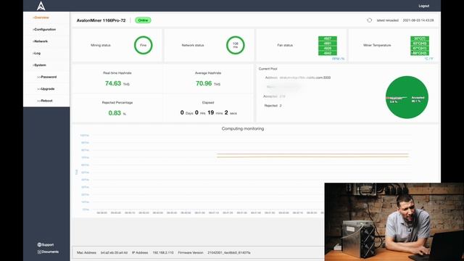Click the latest reloaded timestamp
This screenshot has width=464, height=261.
coord(418,20)
